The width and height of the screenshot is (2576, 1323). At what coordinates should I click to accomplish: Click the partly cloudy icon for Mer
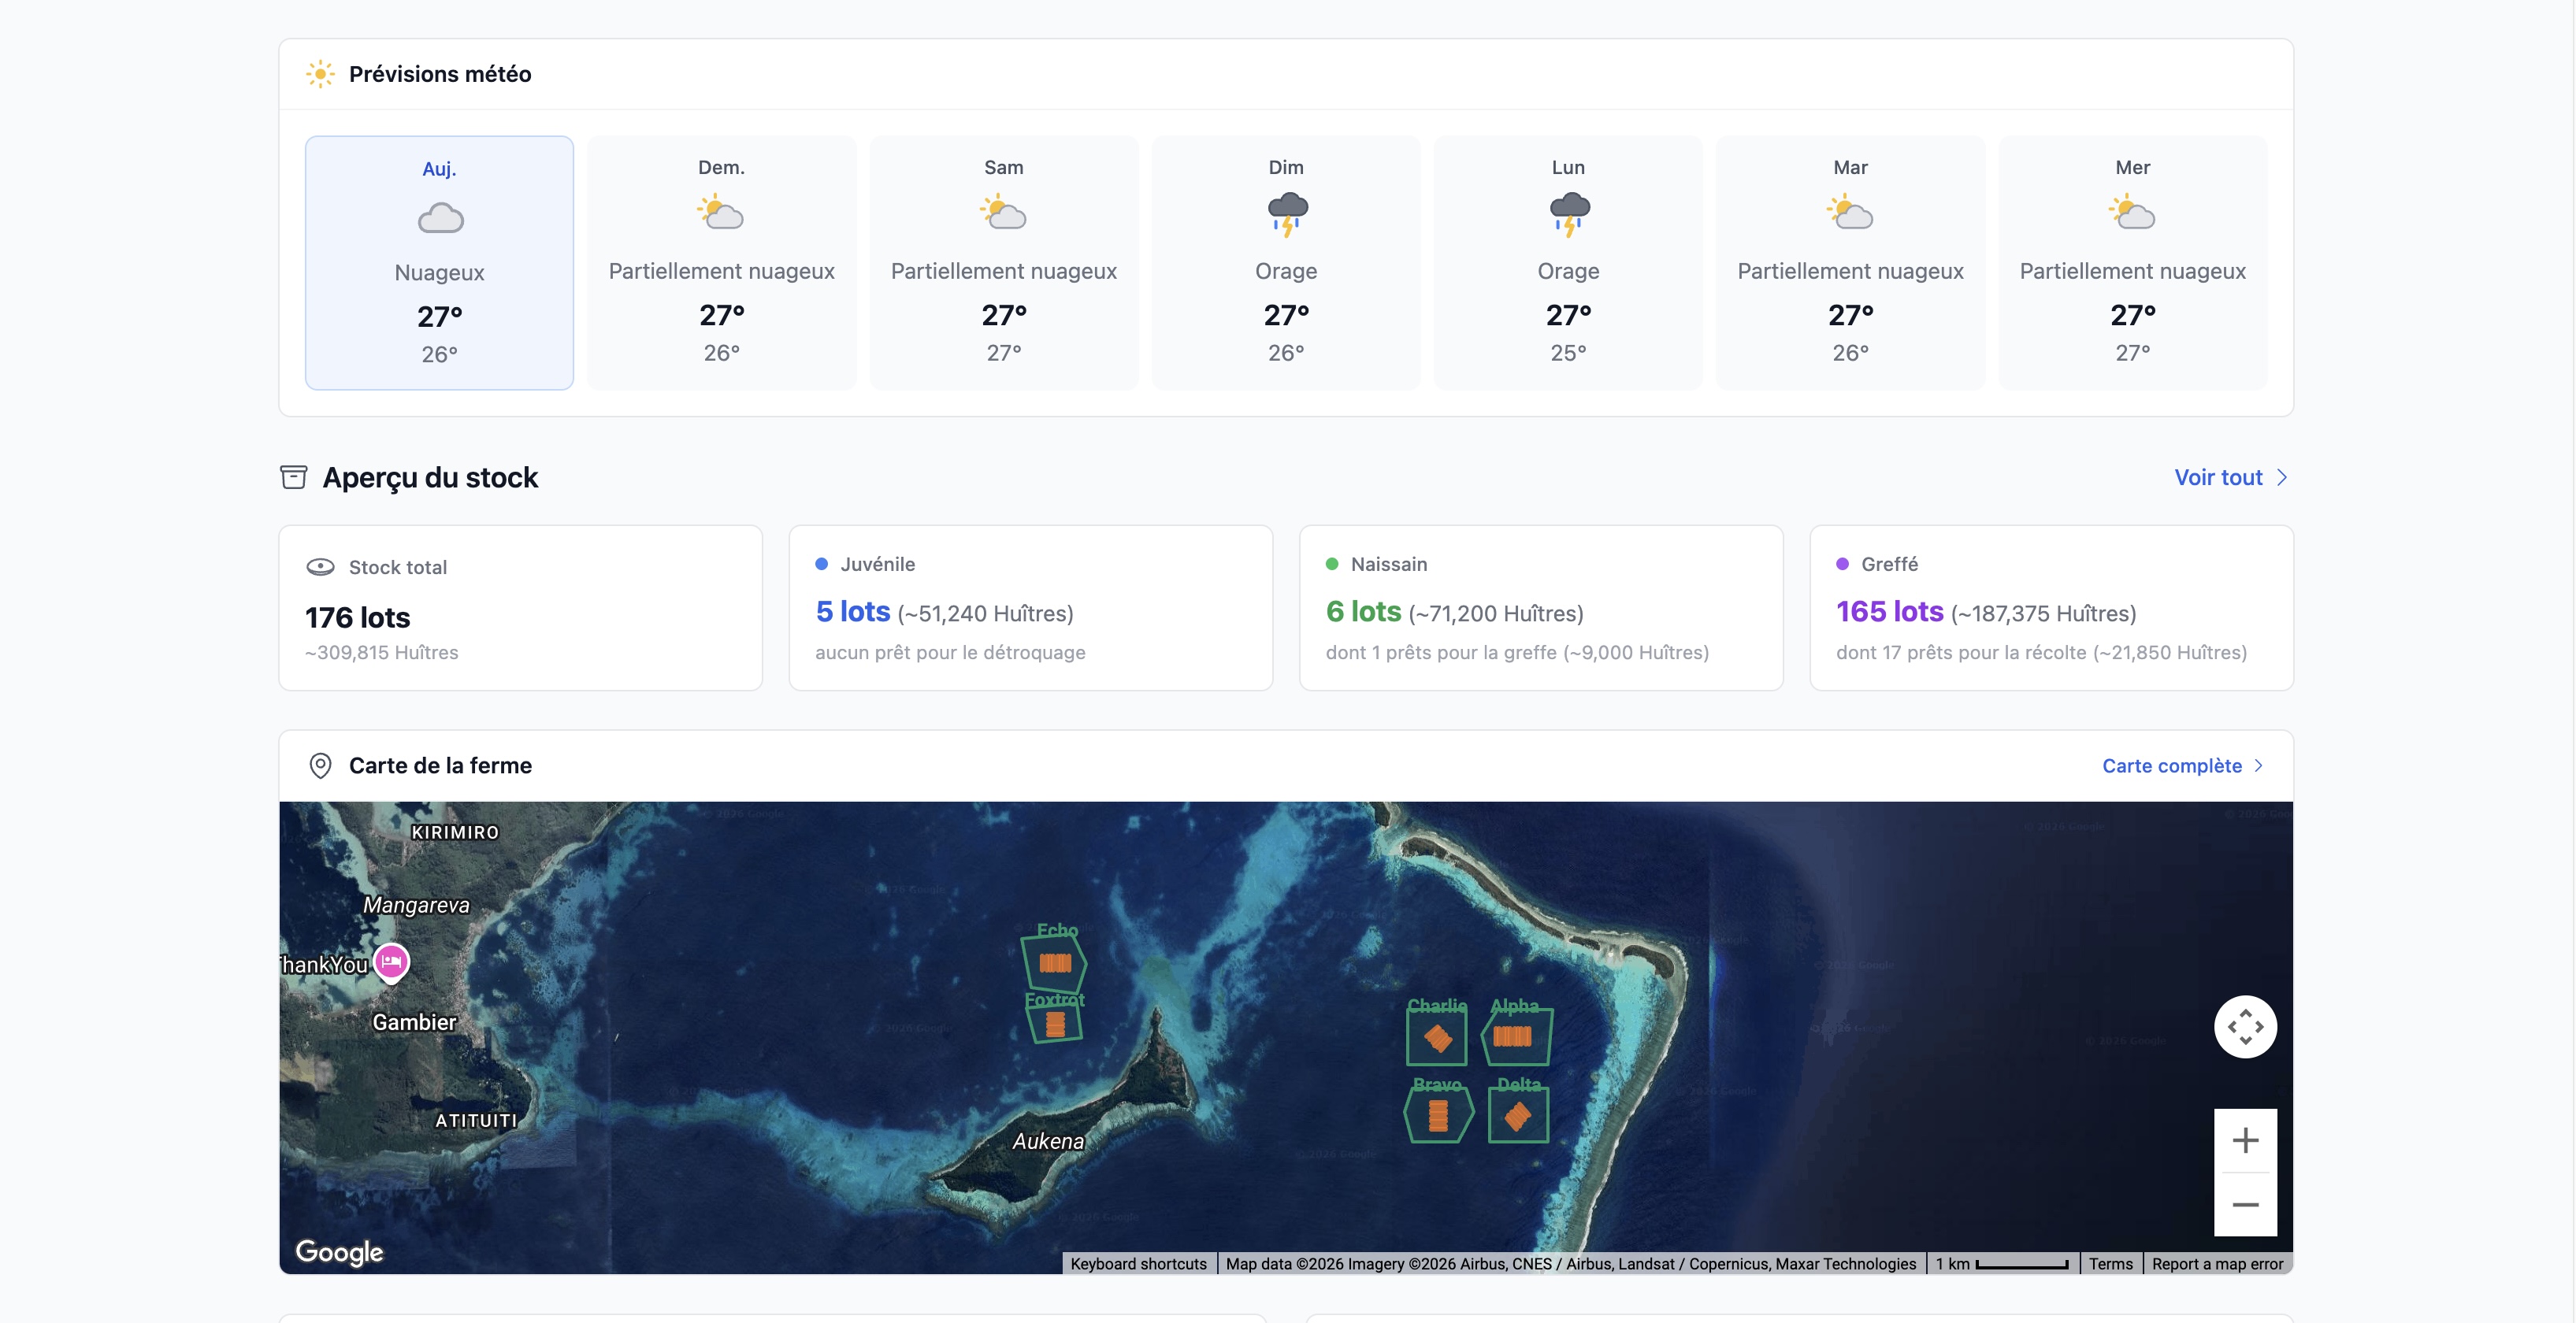tap(2132, 213)
